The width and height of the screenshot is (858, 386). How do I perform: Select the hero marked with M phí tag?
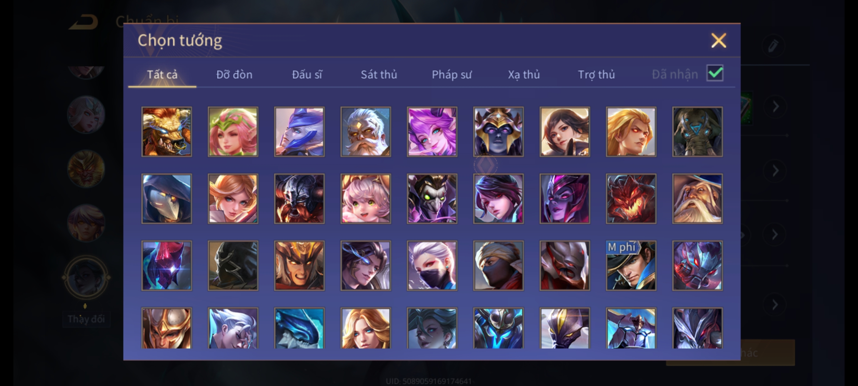(631, 266)
